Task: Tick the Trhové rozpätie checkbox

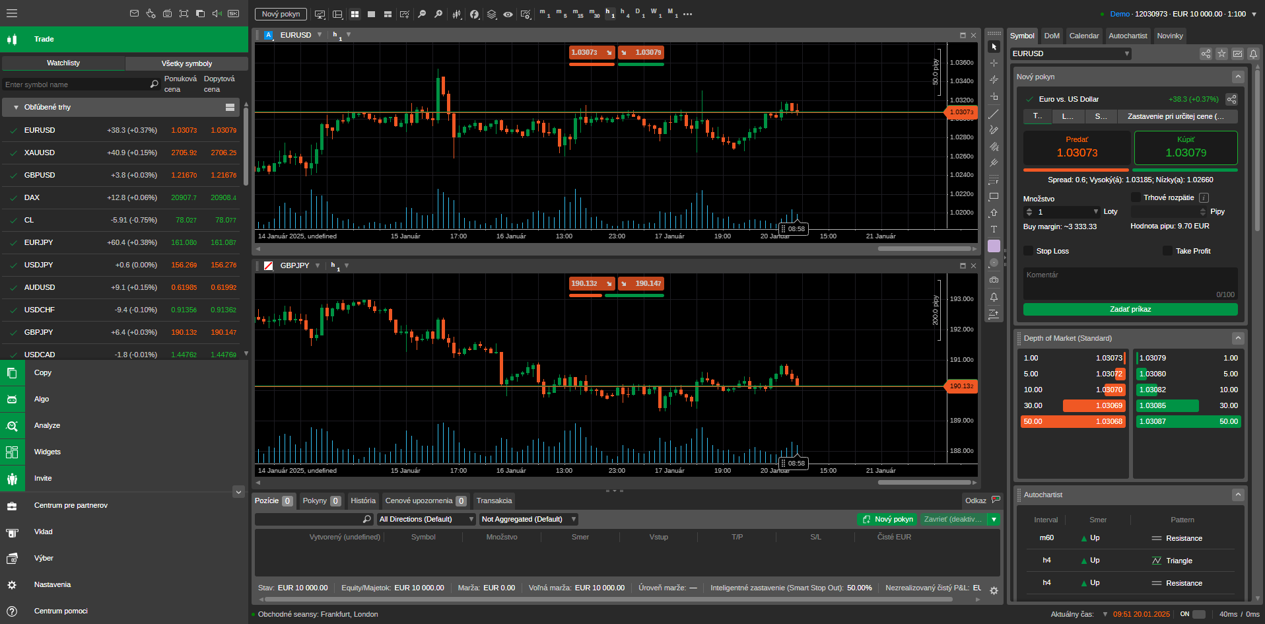Action: point(1136,197)
